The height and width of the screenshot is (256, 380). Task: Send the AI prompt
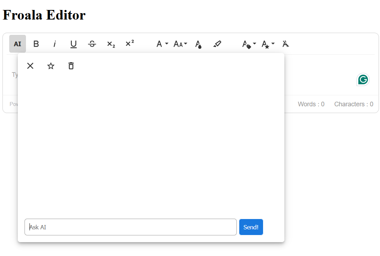point(251,227)
